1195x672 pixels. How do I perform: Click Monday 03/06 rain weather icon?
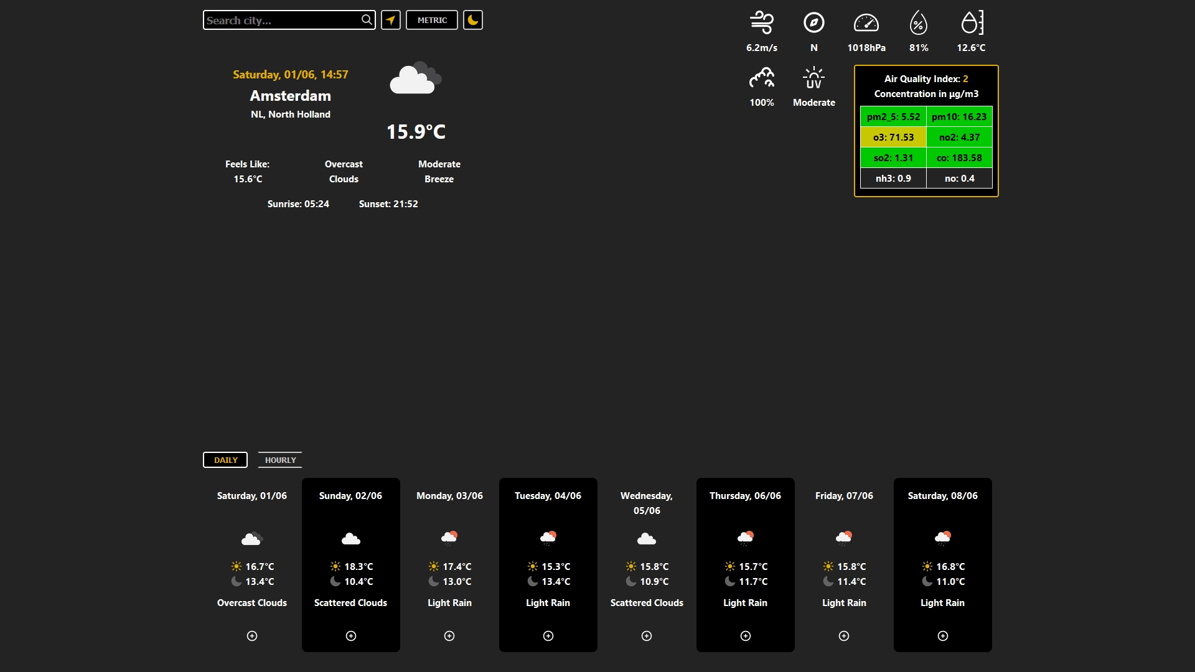tap(449, 538)
